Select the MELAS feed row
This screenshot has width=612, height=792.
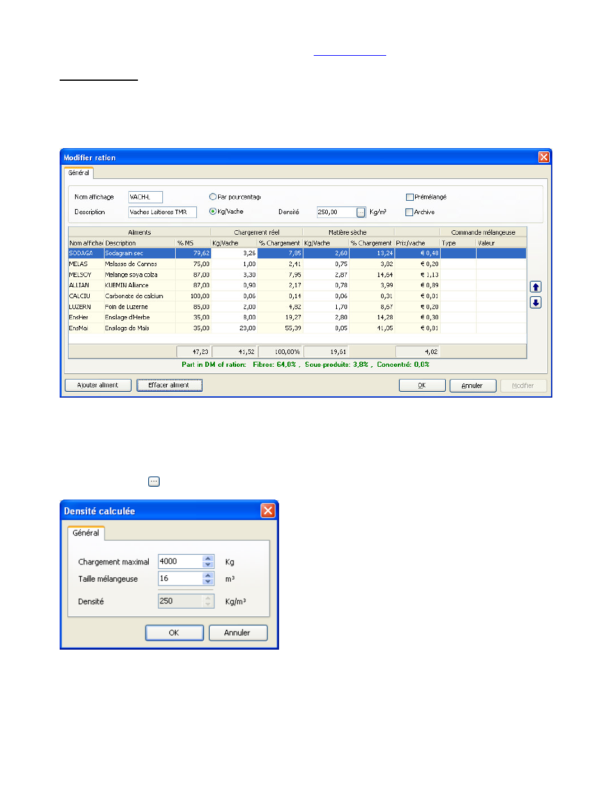click(x=298, y=264)
